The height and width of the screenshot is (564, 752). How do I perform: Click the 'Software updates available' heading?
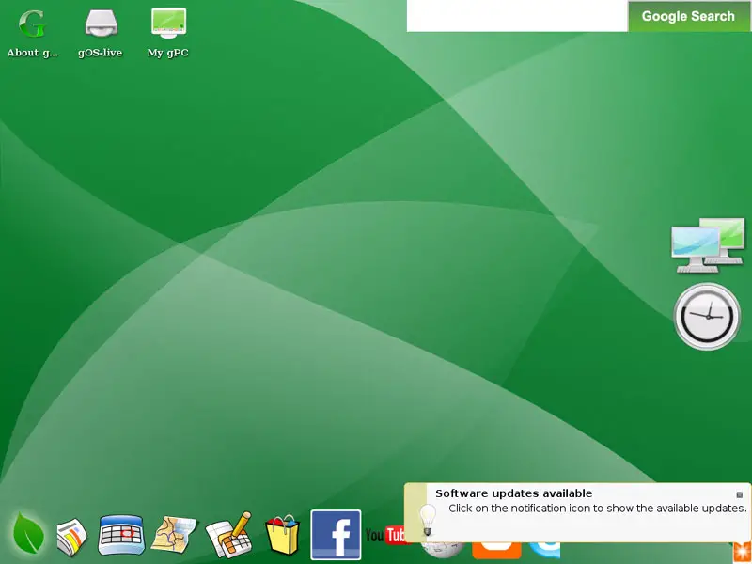tap(513, 493)
